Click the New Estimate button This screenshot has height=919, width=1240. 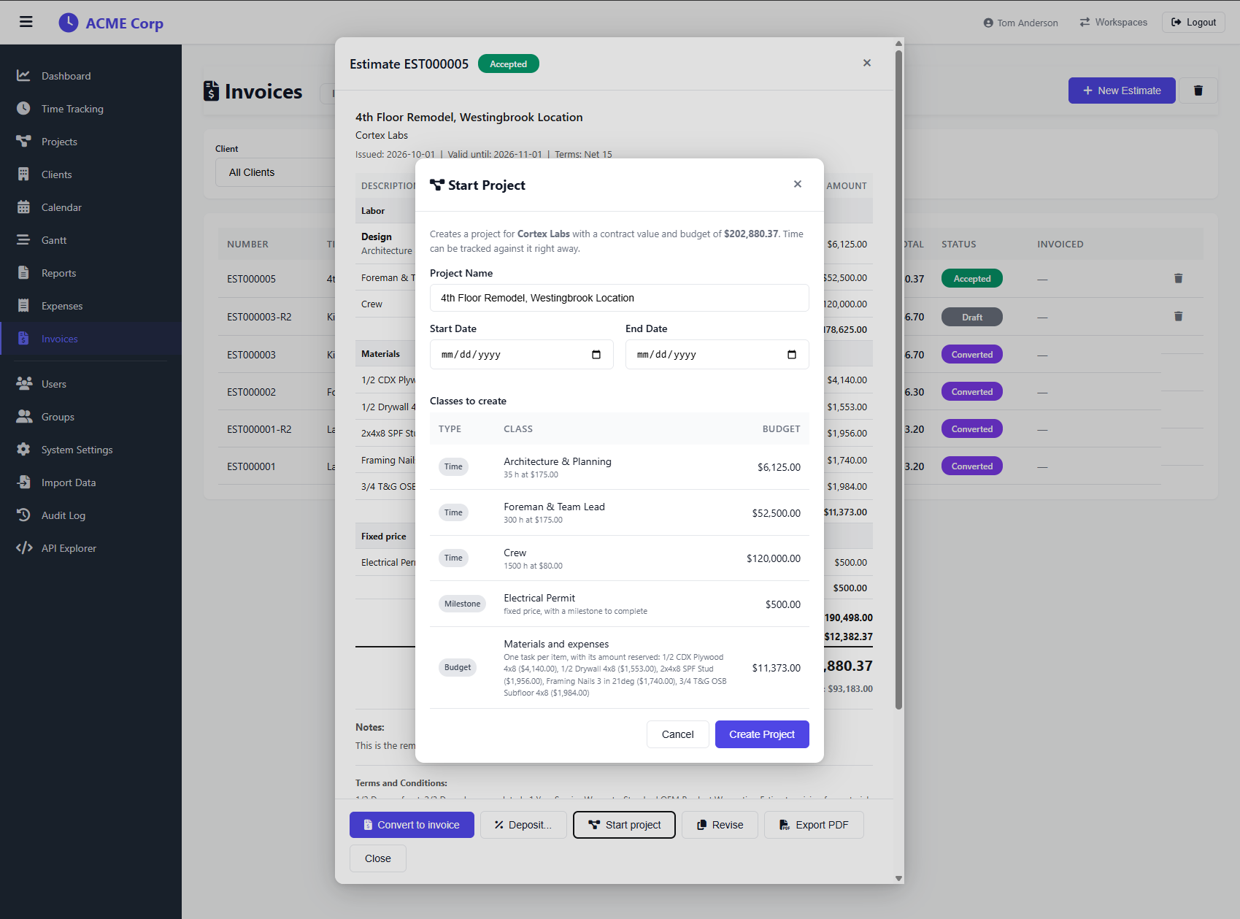coord(1122,91)
